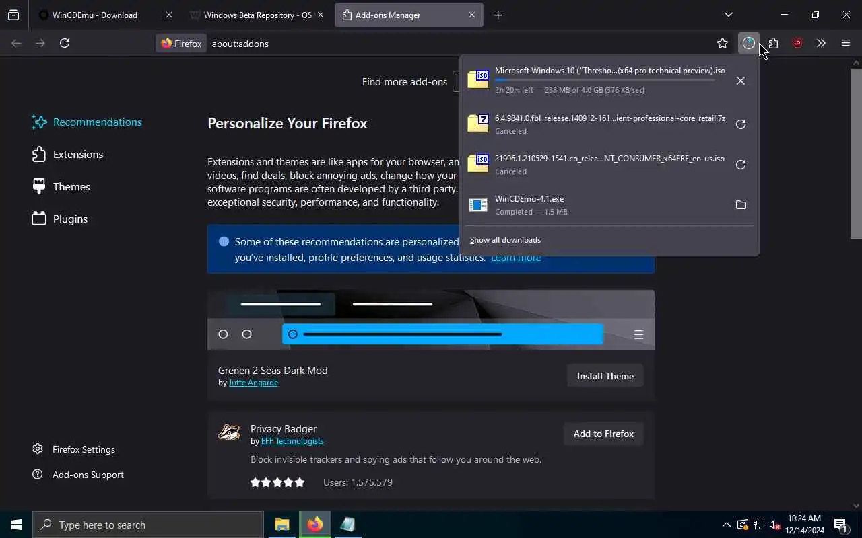Expand more tools overflow chevron
This screenshot has width=862, height=538.
click(x=821, y=43)
